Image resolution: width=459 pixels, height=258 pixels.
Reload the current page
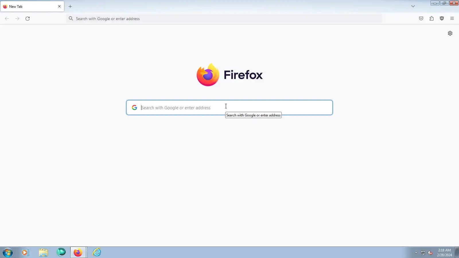tap(28, 19)
